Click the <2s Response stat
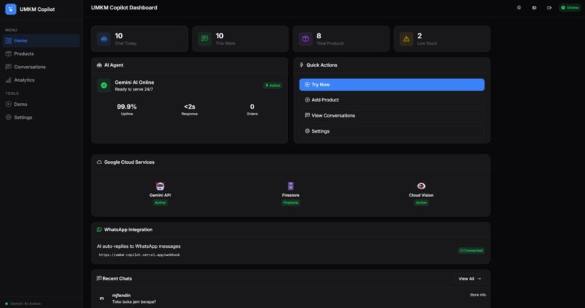Viewport: 585px width, 308px height. (x=189, y=109)
